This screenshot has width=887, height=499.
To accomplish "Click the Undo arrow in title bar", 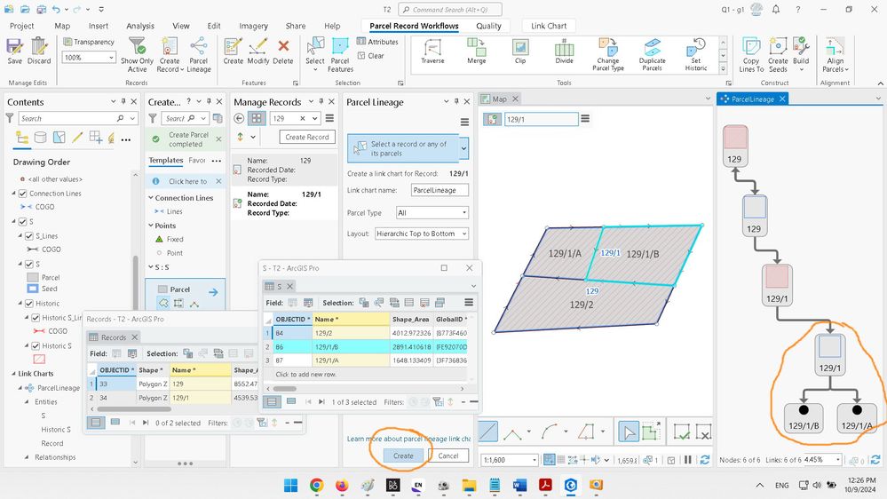I will (x=56, y=10).
